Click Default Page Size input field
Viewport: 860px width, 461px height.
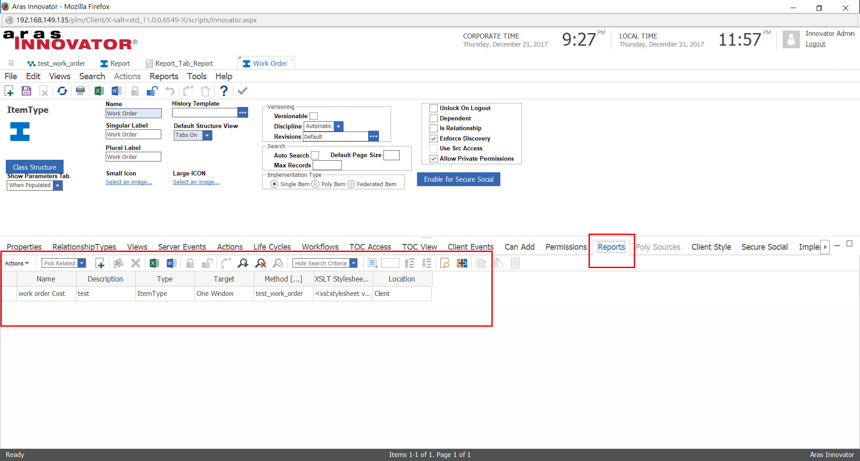[391, 155]
